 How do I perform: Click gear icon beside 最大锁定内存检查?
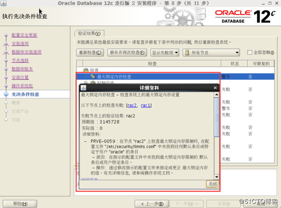pyautogui.click(x=93, y=76)
